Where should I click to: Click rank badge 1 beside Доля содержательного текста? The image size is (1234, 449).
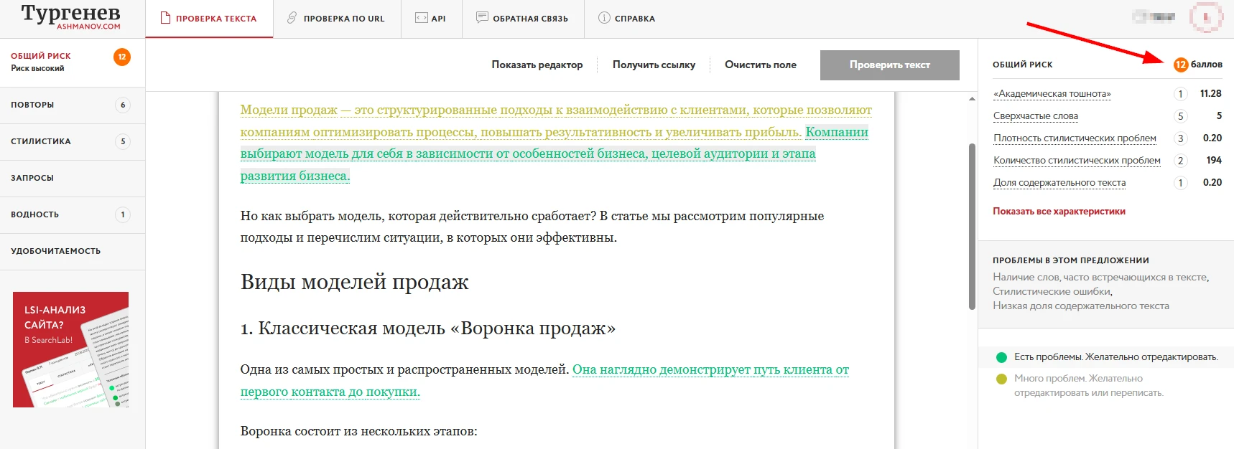1180,183
